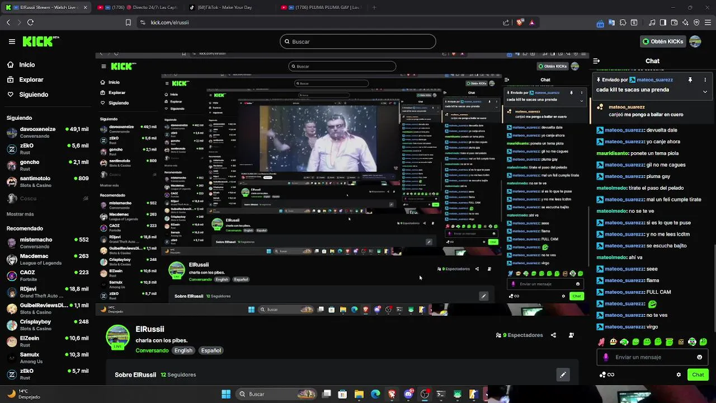This screenshot has height=403, width=716.
Task: Open the Windows Start menu
Action: click(x=226, y=394)
